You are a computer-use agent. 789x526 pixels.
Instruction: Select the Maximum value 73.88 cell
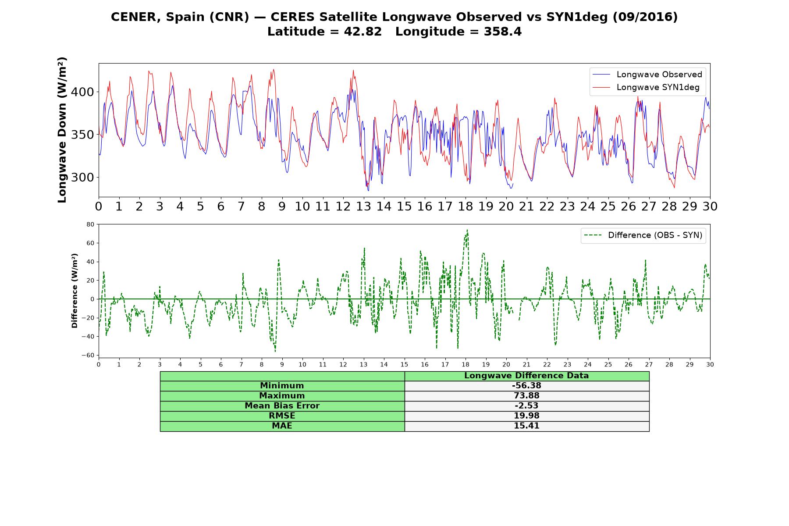click(526, 396)
